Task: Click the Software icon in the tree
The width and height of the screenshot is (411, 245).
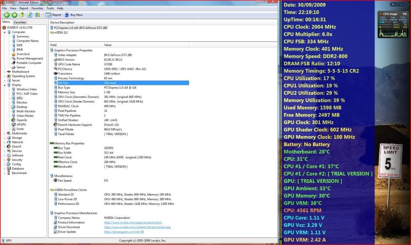Action: click(x=9, y=155)
